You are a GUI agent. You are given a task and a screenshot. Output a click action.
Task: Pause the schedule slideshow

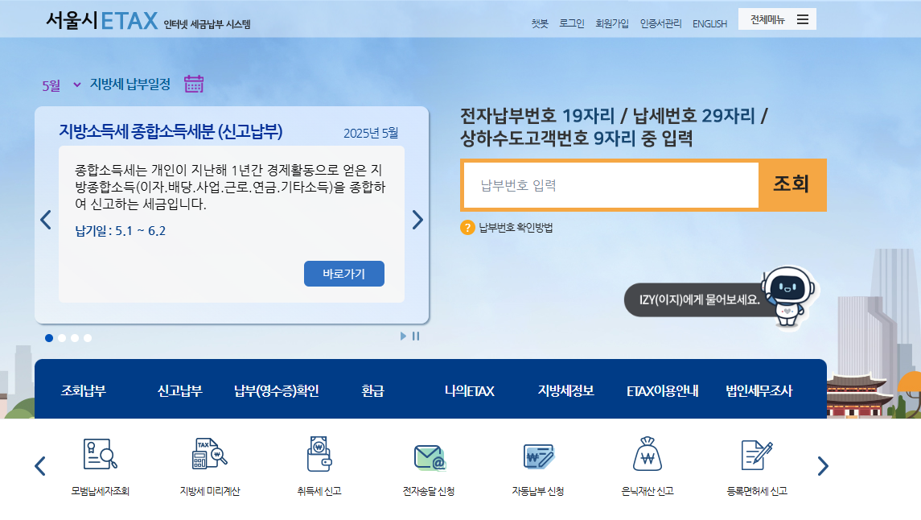click(x=416, y=336)
